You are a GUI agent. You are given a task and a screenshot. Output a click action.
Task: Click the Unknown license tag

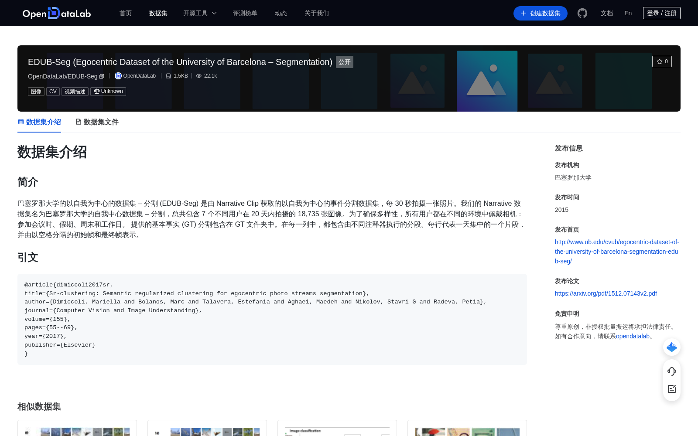108,92
